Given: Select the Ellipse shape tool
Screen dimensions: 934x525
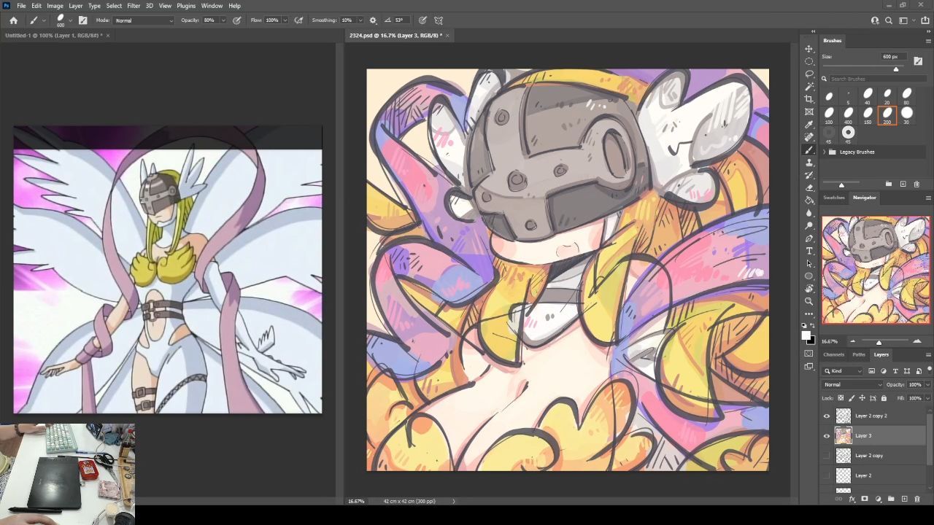Looking at the screenshot, I should click(808, 276).
